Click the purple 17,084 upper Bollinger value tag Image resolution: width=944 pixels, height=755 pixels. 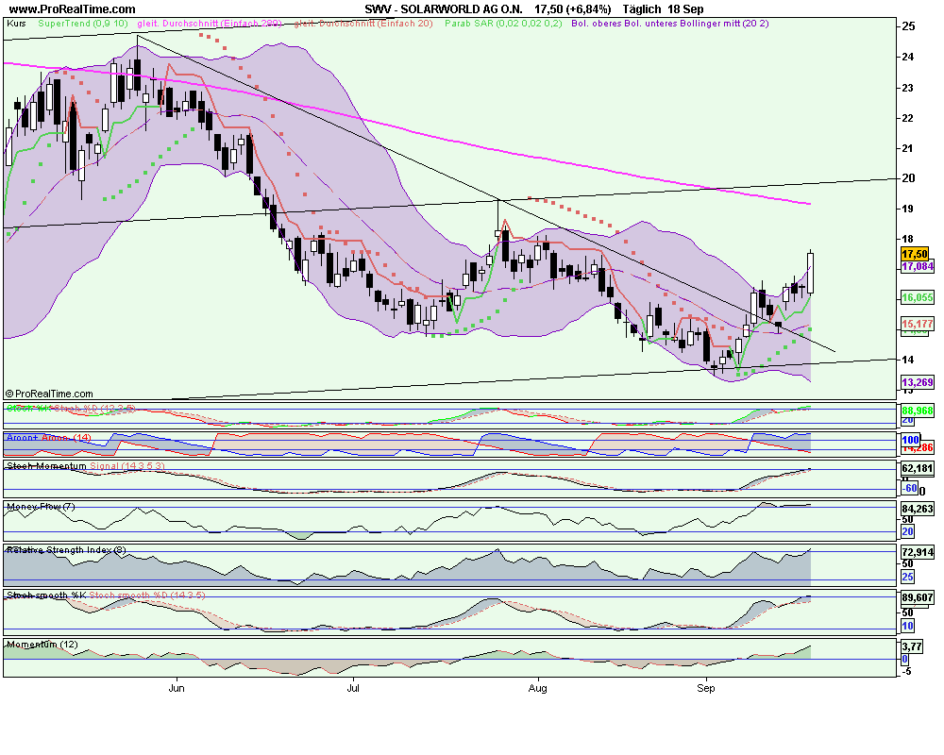pos(917,266)
